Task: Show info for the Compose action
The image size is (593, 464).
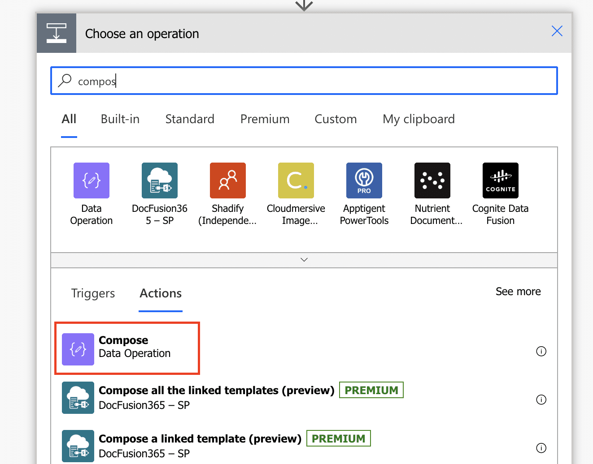Action: coord(541,351)
